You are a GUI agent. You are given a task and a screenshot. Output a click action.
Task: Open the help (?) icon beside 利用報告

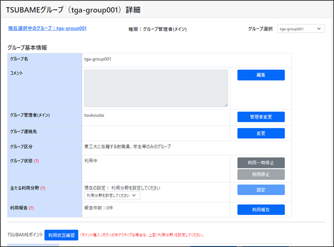31,208
